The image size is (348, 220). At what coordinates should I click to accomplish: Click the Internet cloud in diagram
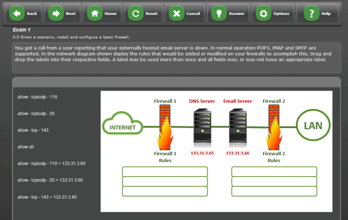click(122, 123)
